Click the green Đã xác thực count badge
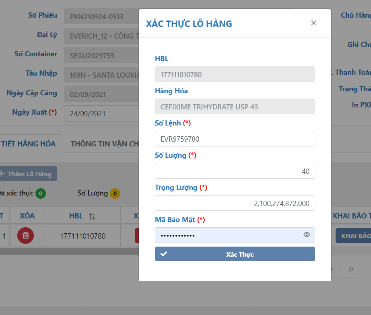Screen dimensions: 371x315 coord(40,194)
